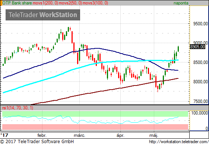Click the last green candlestick near 8905
The image size is (209, 145).
178,49
